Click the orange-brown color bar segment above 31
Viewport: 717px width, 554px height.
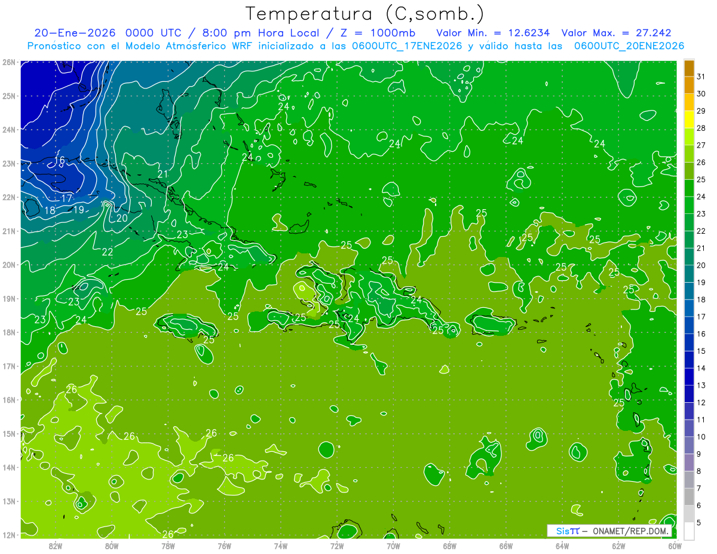[x=689, y=68]
